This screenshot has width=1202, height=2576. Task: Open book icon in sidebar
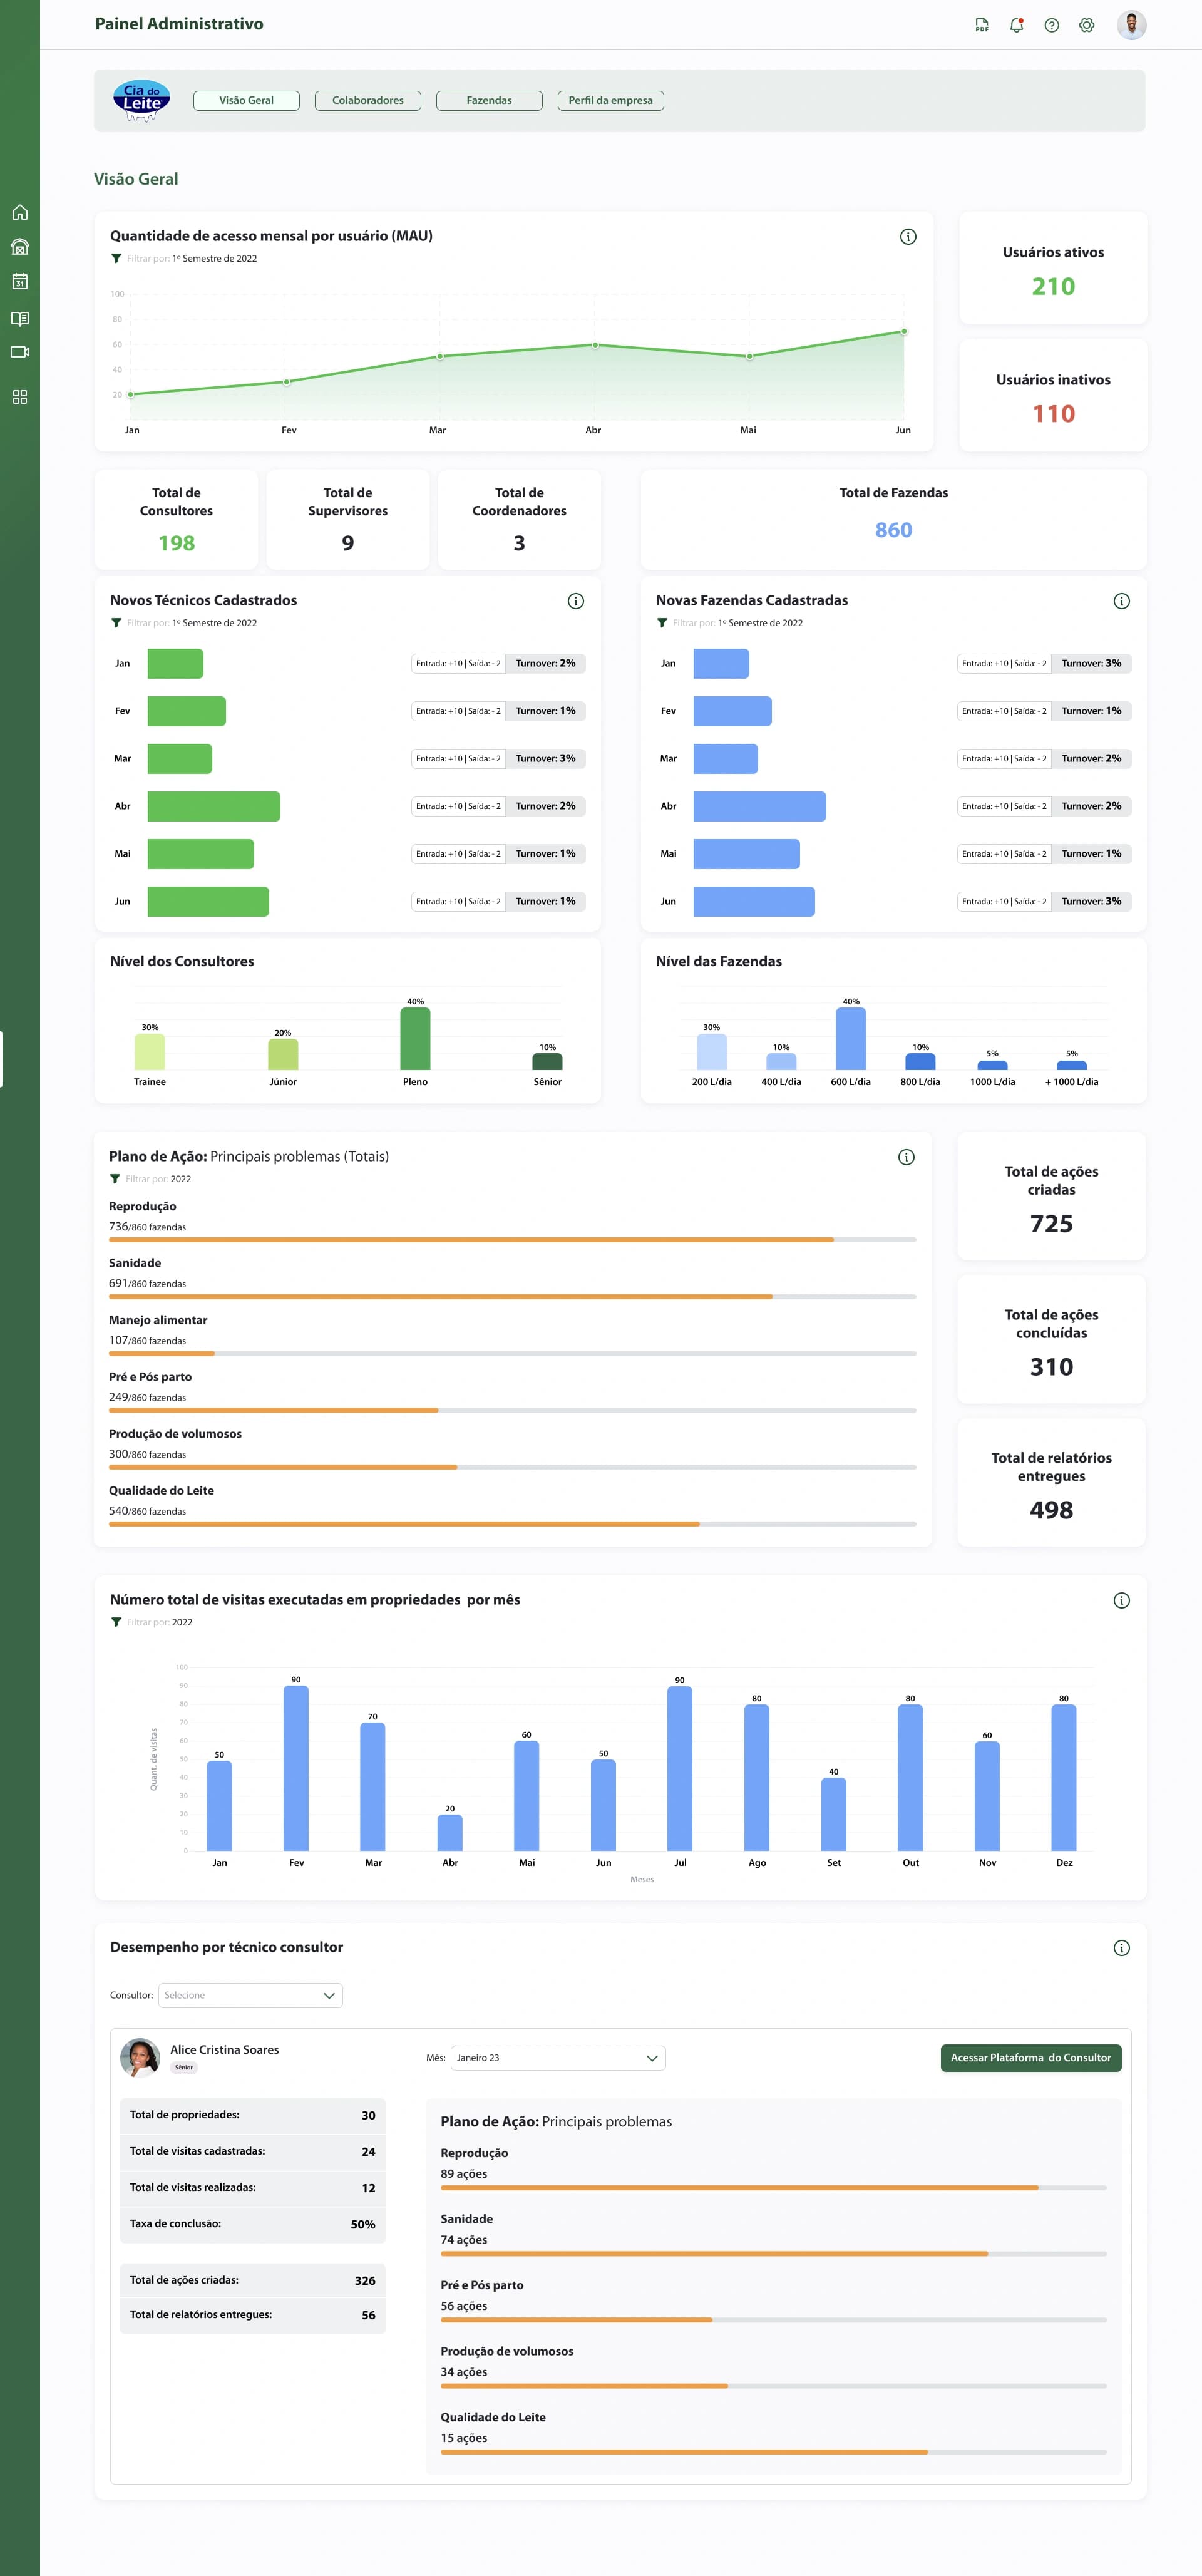point(20,318)
